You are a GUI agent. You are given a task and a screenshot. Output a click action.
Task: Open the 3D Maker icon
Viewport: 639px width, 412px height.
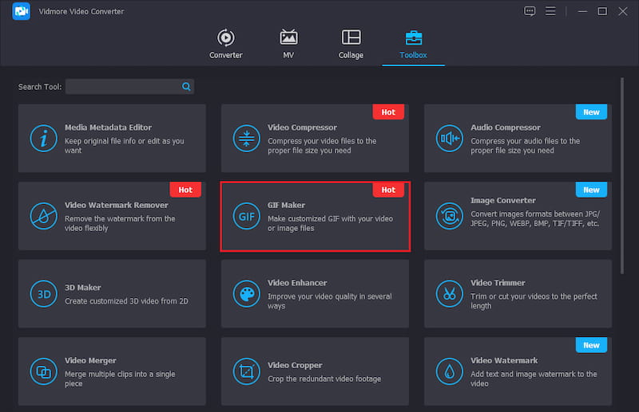point(43,293)
